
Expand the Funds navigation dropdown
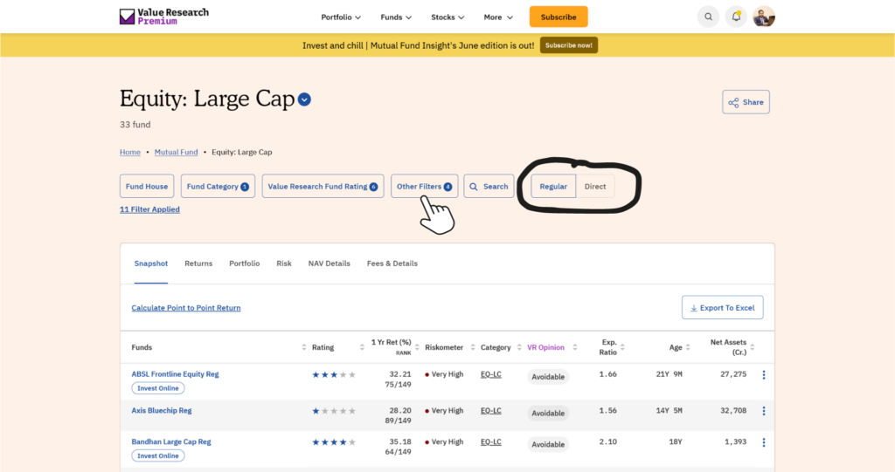click(396, 17)
